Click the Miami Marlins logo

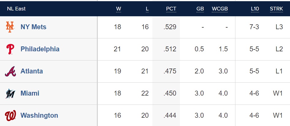[10, 93]
